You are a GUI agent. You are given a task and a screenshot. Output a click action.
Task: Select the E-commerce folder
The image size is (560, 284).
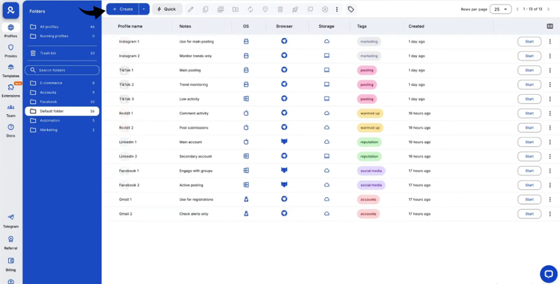[x=62, y=83]
